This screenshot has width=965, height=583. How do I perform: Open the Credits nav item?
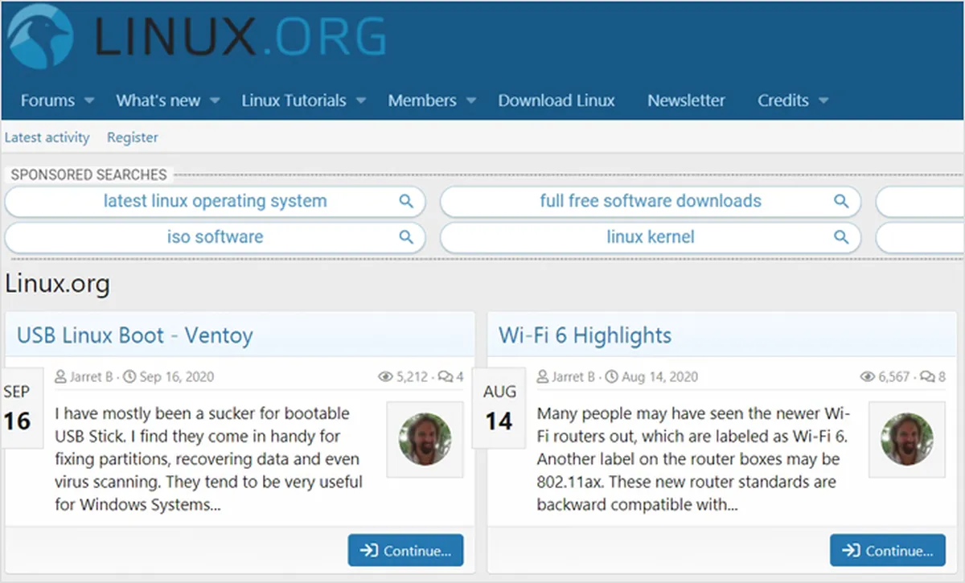(x=783, y=101)
